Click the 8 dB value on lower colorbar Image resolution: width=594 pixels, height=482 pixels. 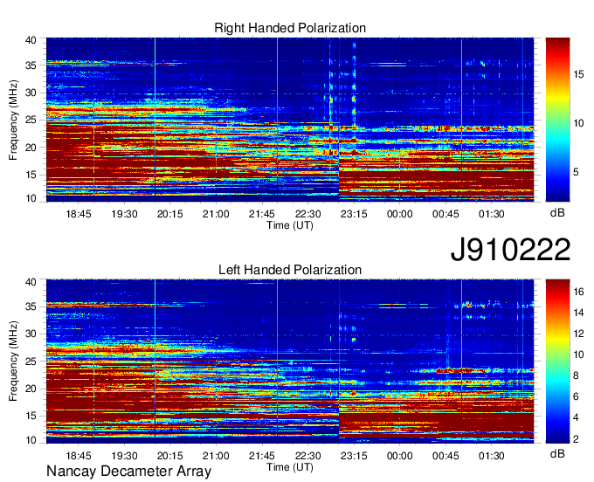click(x=576, y=375)
